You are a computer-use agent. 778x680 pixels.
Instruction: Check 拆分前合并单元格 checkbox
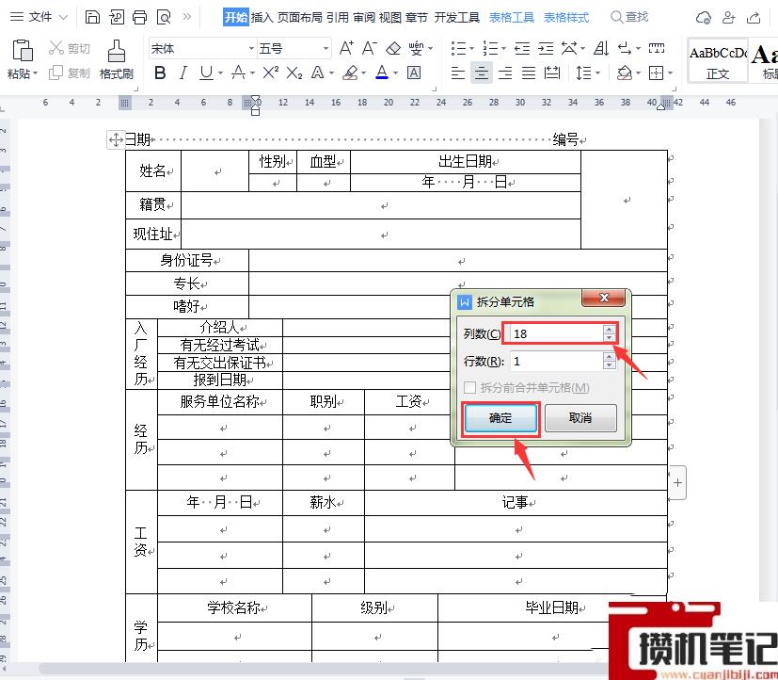469,387
